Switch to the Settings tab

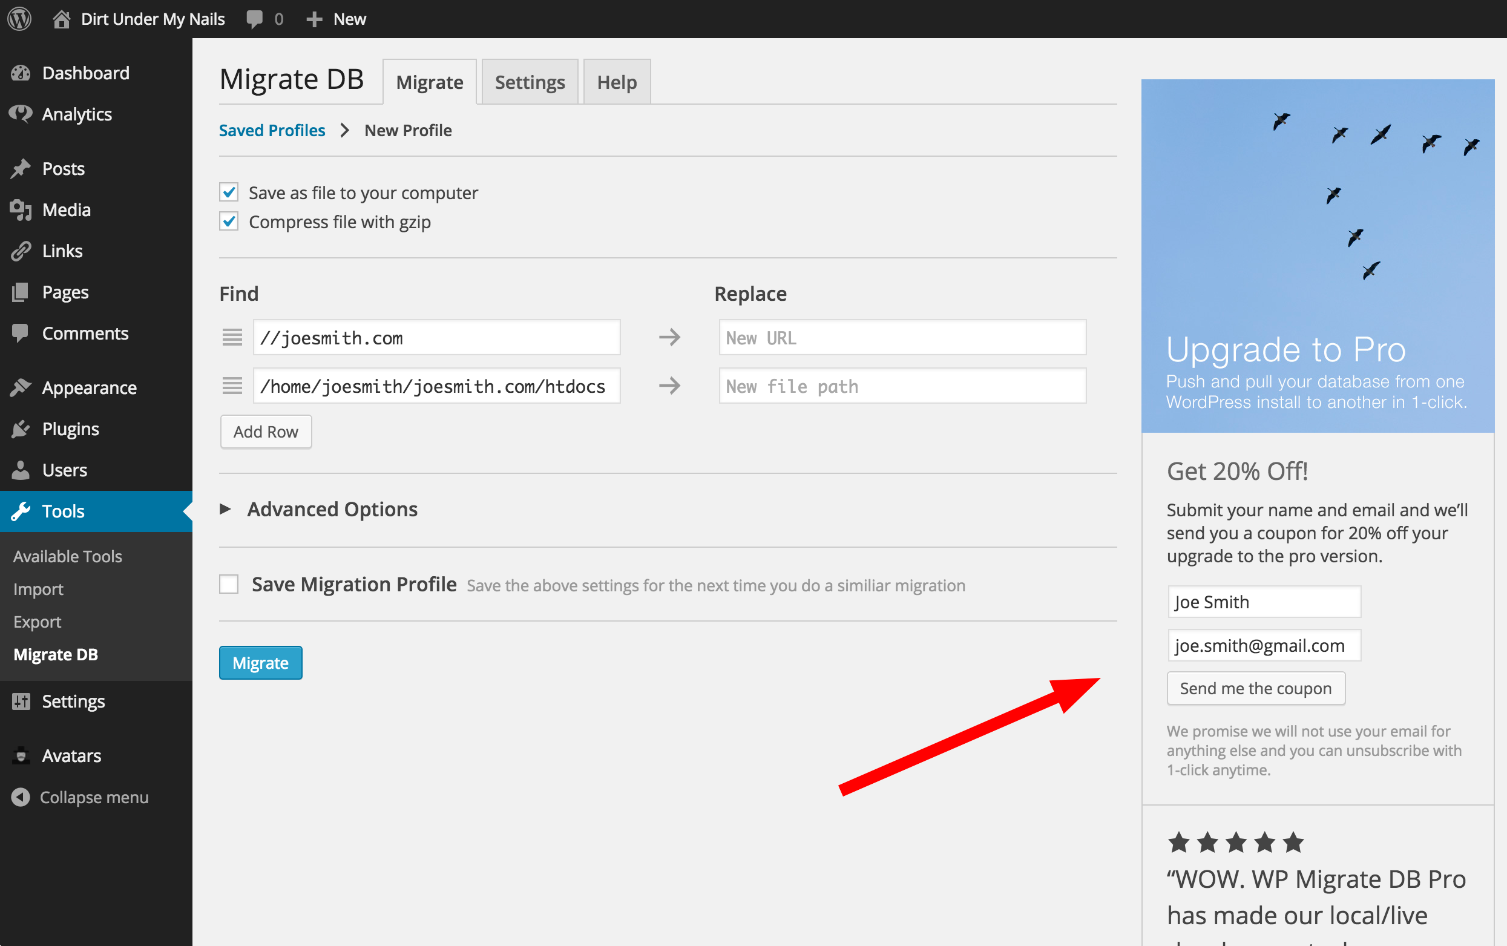(530, 82)
